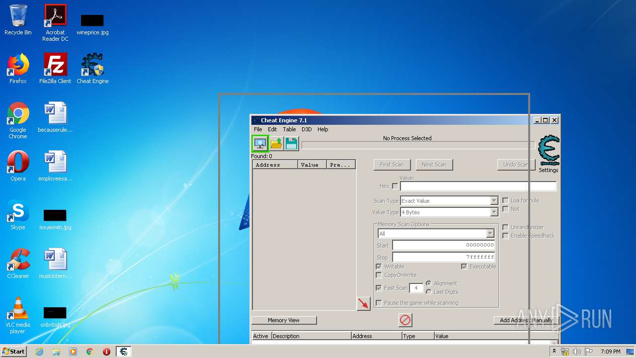Click the Undo Scan button
Viewport: 636px width, 358px height.
tap(516, 165)
